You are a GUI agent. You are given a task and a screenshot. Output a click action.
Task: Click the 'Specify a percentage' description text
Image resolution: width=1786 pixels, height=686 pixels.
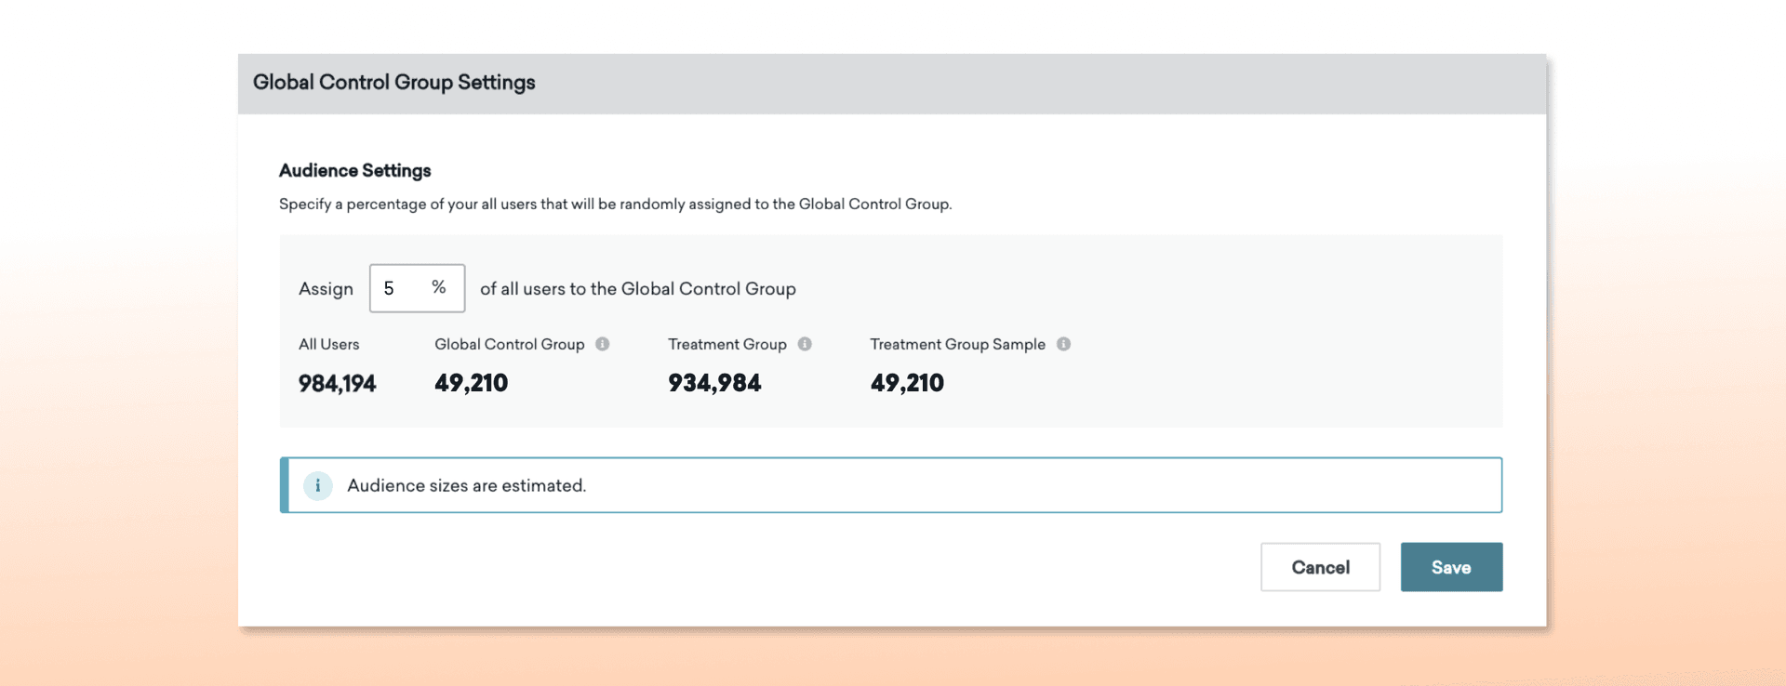pos(615,204)
